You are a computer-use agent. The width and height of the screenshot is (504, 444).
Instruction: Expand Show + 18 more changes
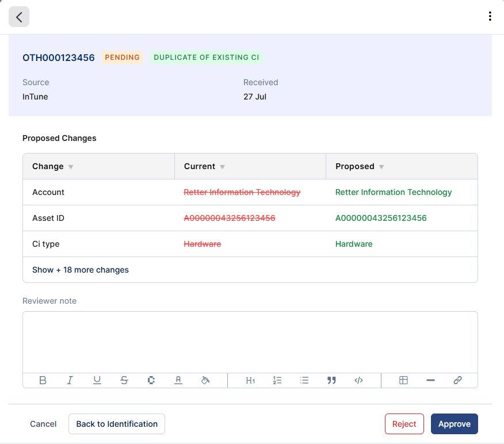pos(81,270)
